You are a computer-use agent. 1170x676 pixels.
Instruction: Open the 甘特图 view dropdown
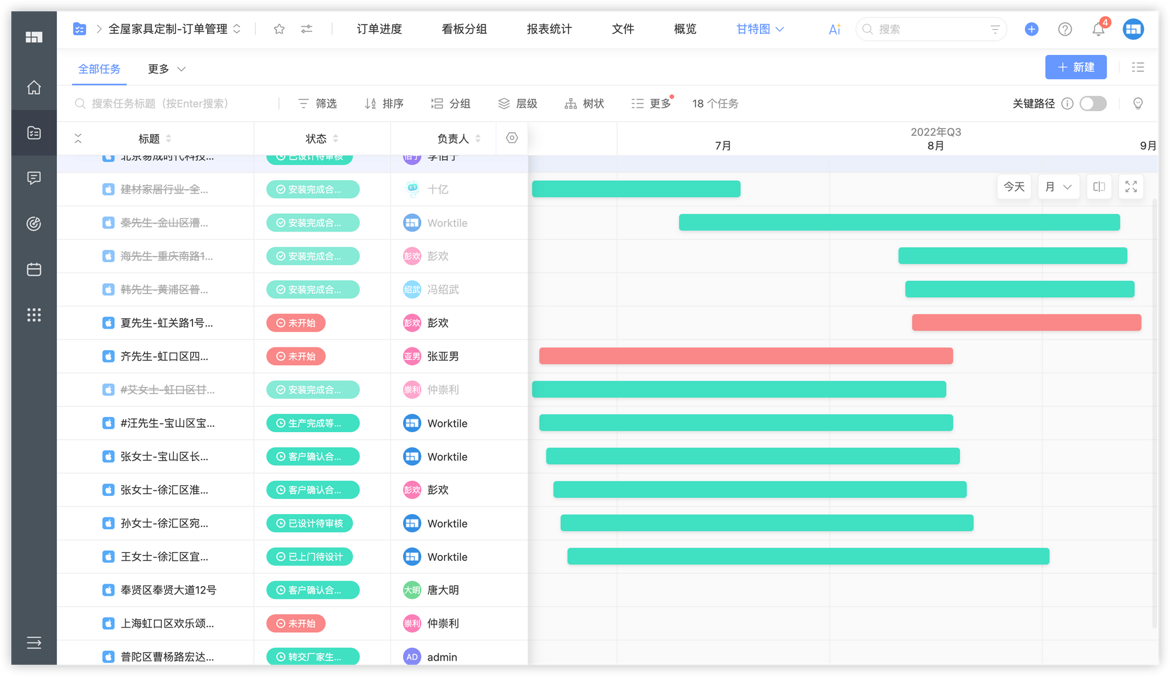759,29
